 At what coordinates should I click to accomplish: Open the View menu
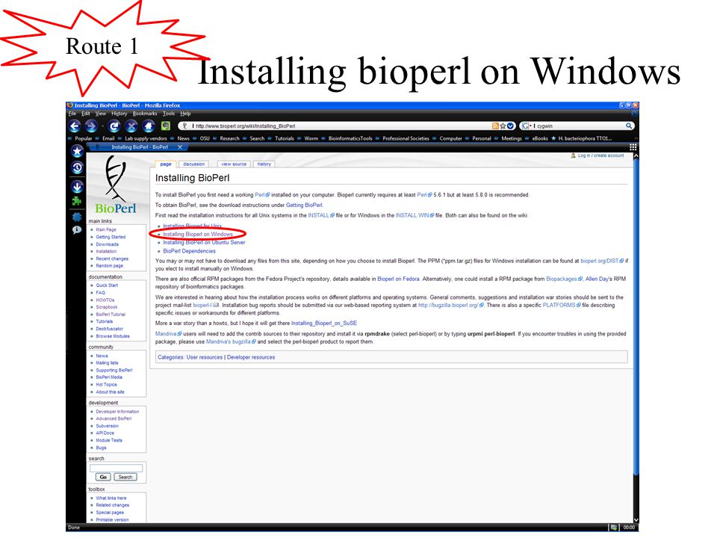[101, 114]
